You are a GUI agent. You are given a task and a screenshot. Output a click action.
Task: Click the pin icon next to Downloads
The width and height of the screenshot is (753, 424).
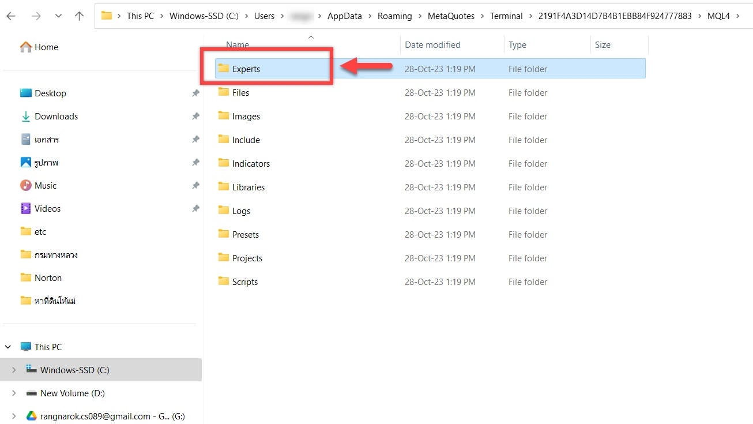pos(195,117)
